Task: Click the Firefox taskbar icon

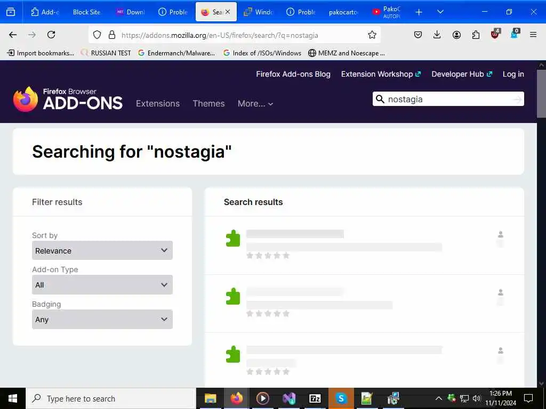Action: coord(236,398)
